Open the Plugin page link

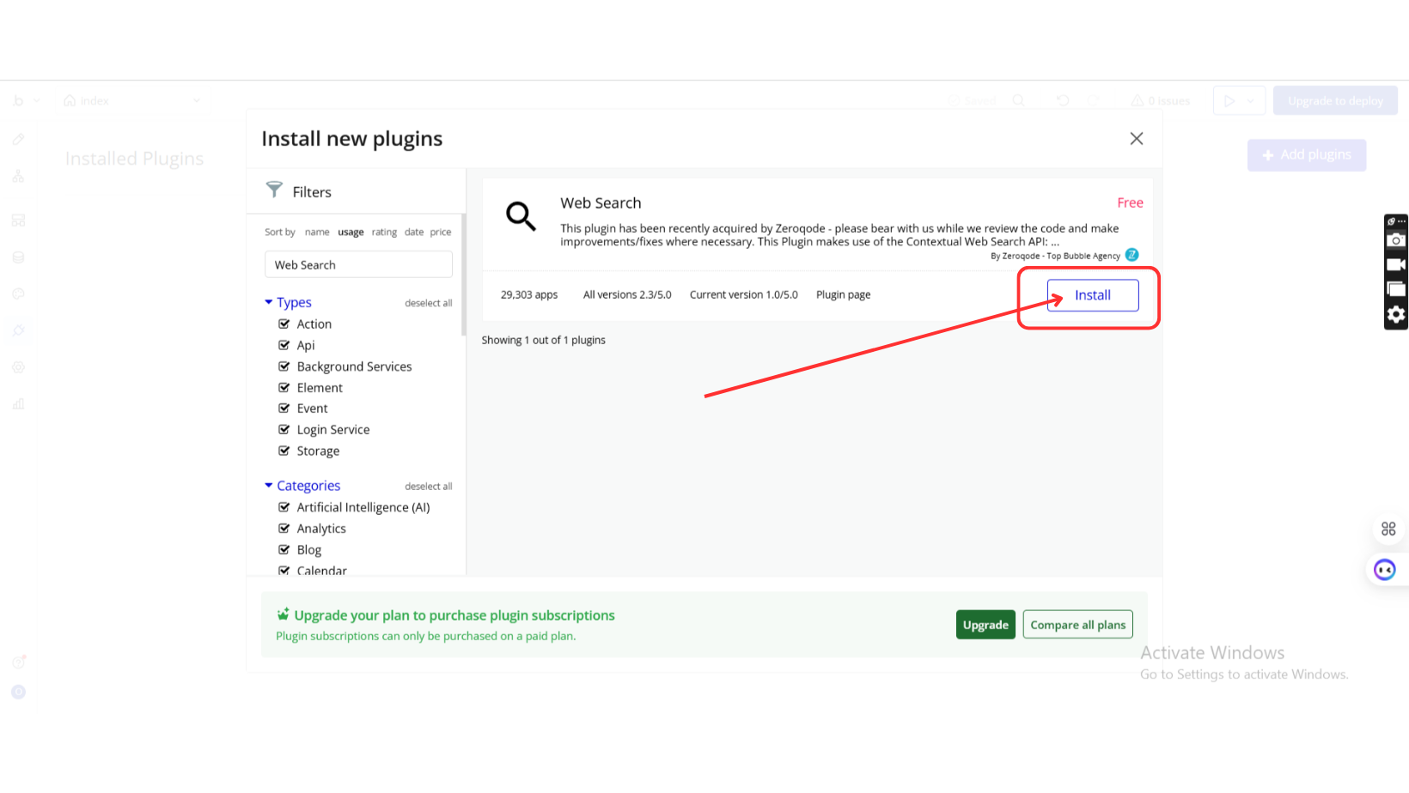pyautogui.click(x=843, y=294)
